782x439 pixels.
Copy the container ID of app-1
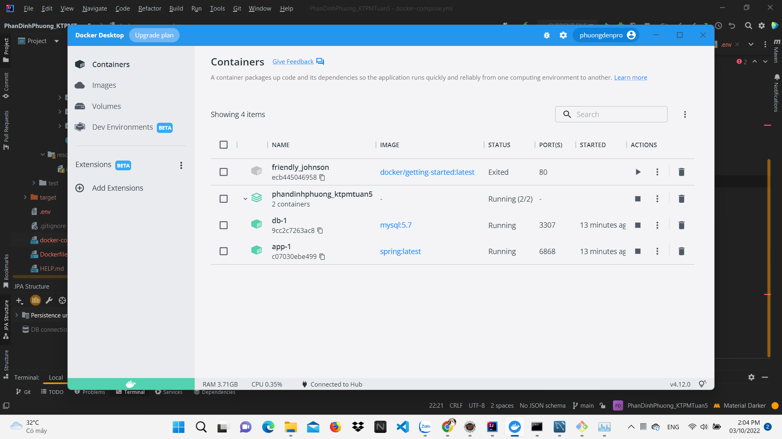(x=322, y=256)
